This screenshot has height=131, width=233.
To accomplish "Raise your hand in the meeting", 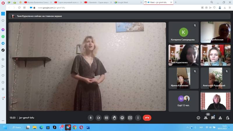I will point(114,118).
